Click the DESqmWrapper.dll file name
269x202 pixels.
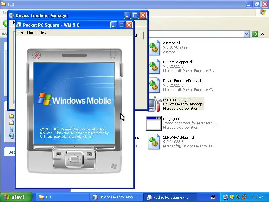(178, 62)
